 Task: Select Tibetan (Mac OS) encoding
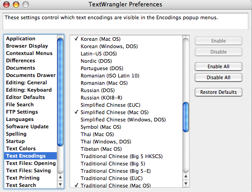pyautogui.click(x=126, y=149)
